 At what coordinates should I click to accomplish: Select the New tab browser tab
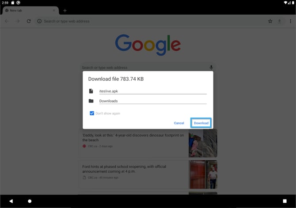pyautogui.click(x=30, y=11)
